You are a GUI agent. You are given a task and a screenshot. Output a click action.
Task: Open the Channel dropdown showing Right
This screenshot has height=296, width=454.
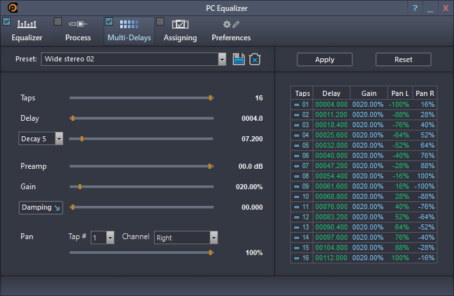pos(214,238)
